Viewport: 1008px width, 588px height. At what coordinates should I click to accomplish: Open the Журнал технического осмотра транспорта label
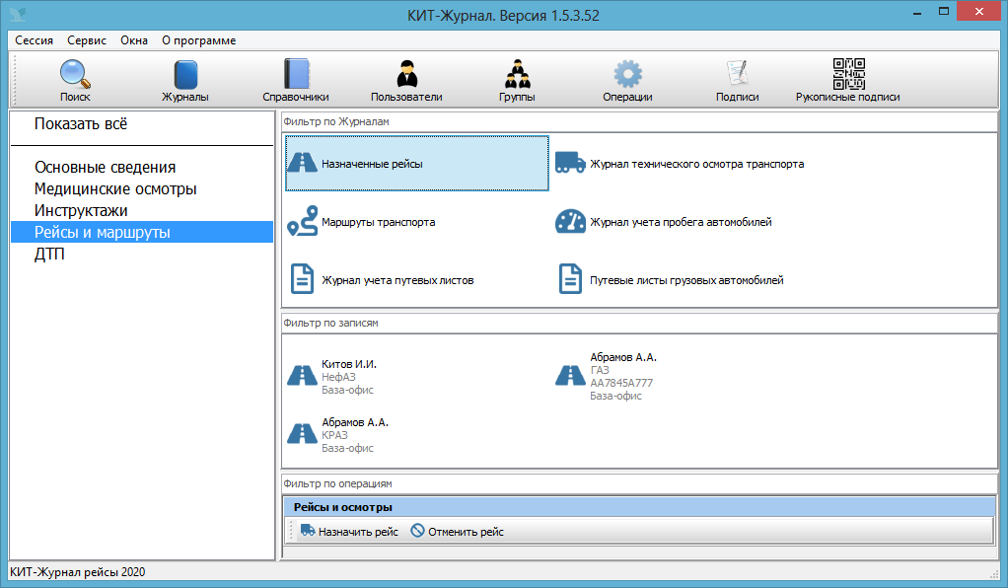pos(697,164)
